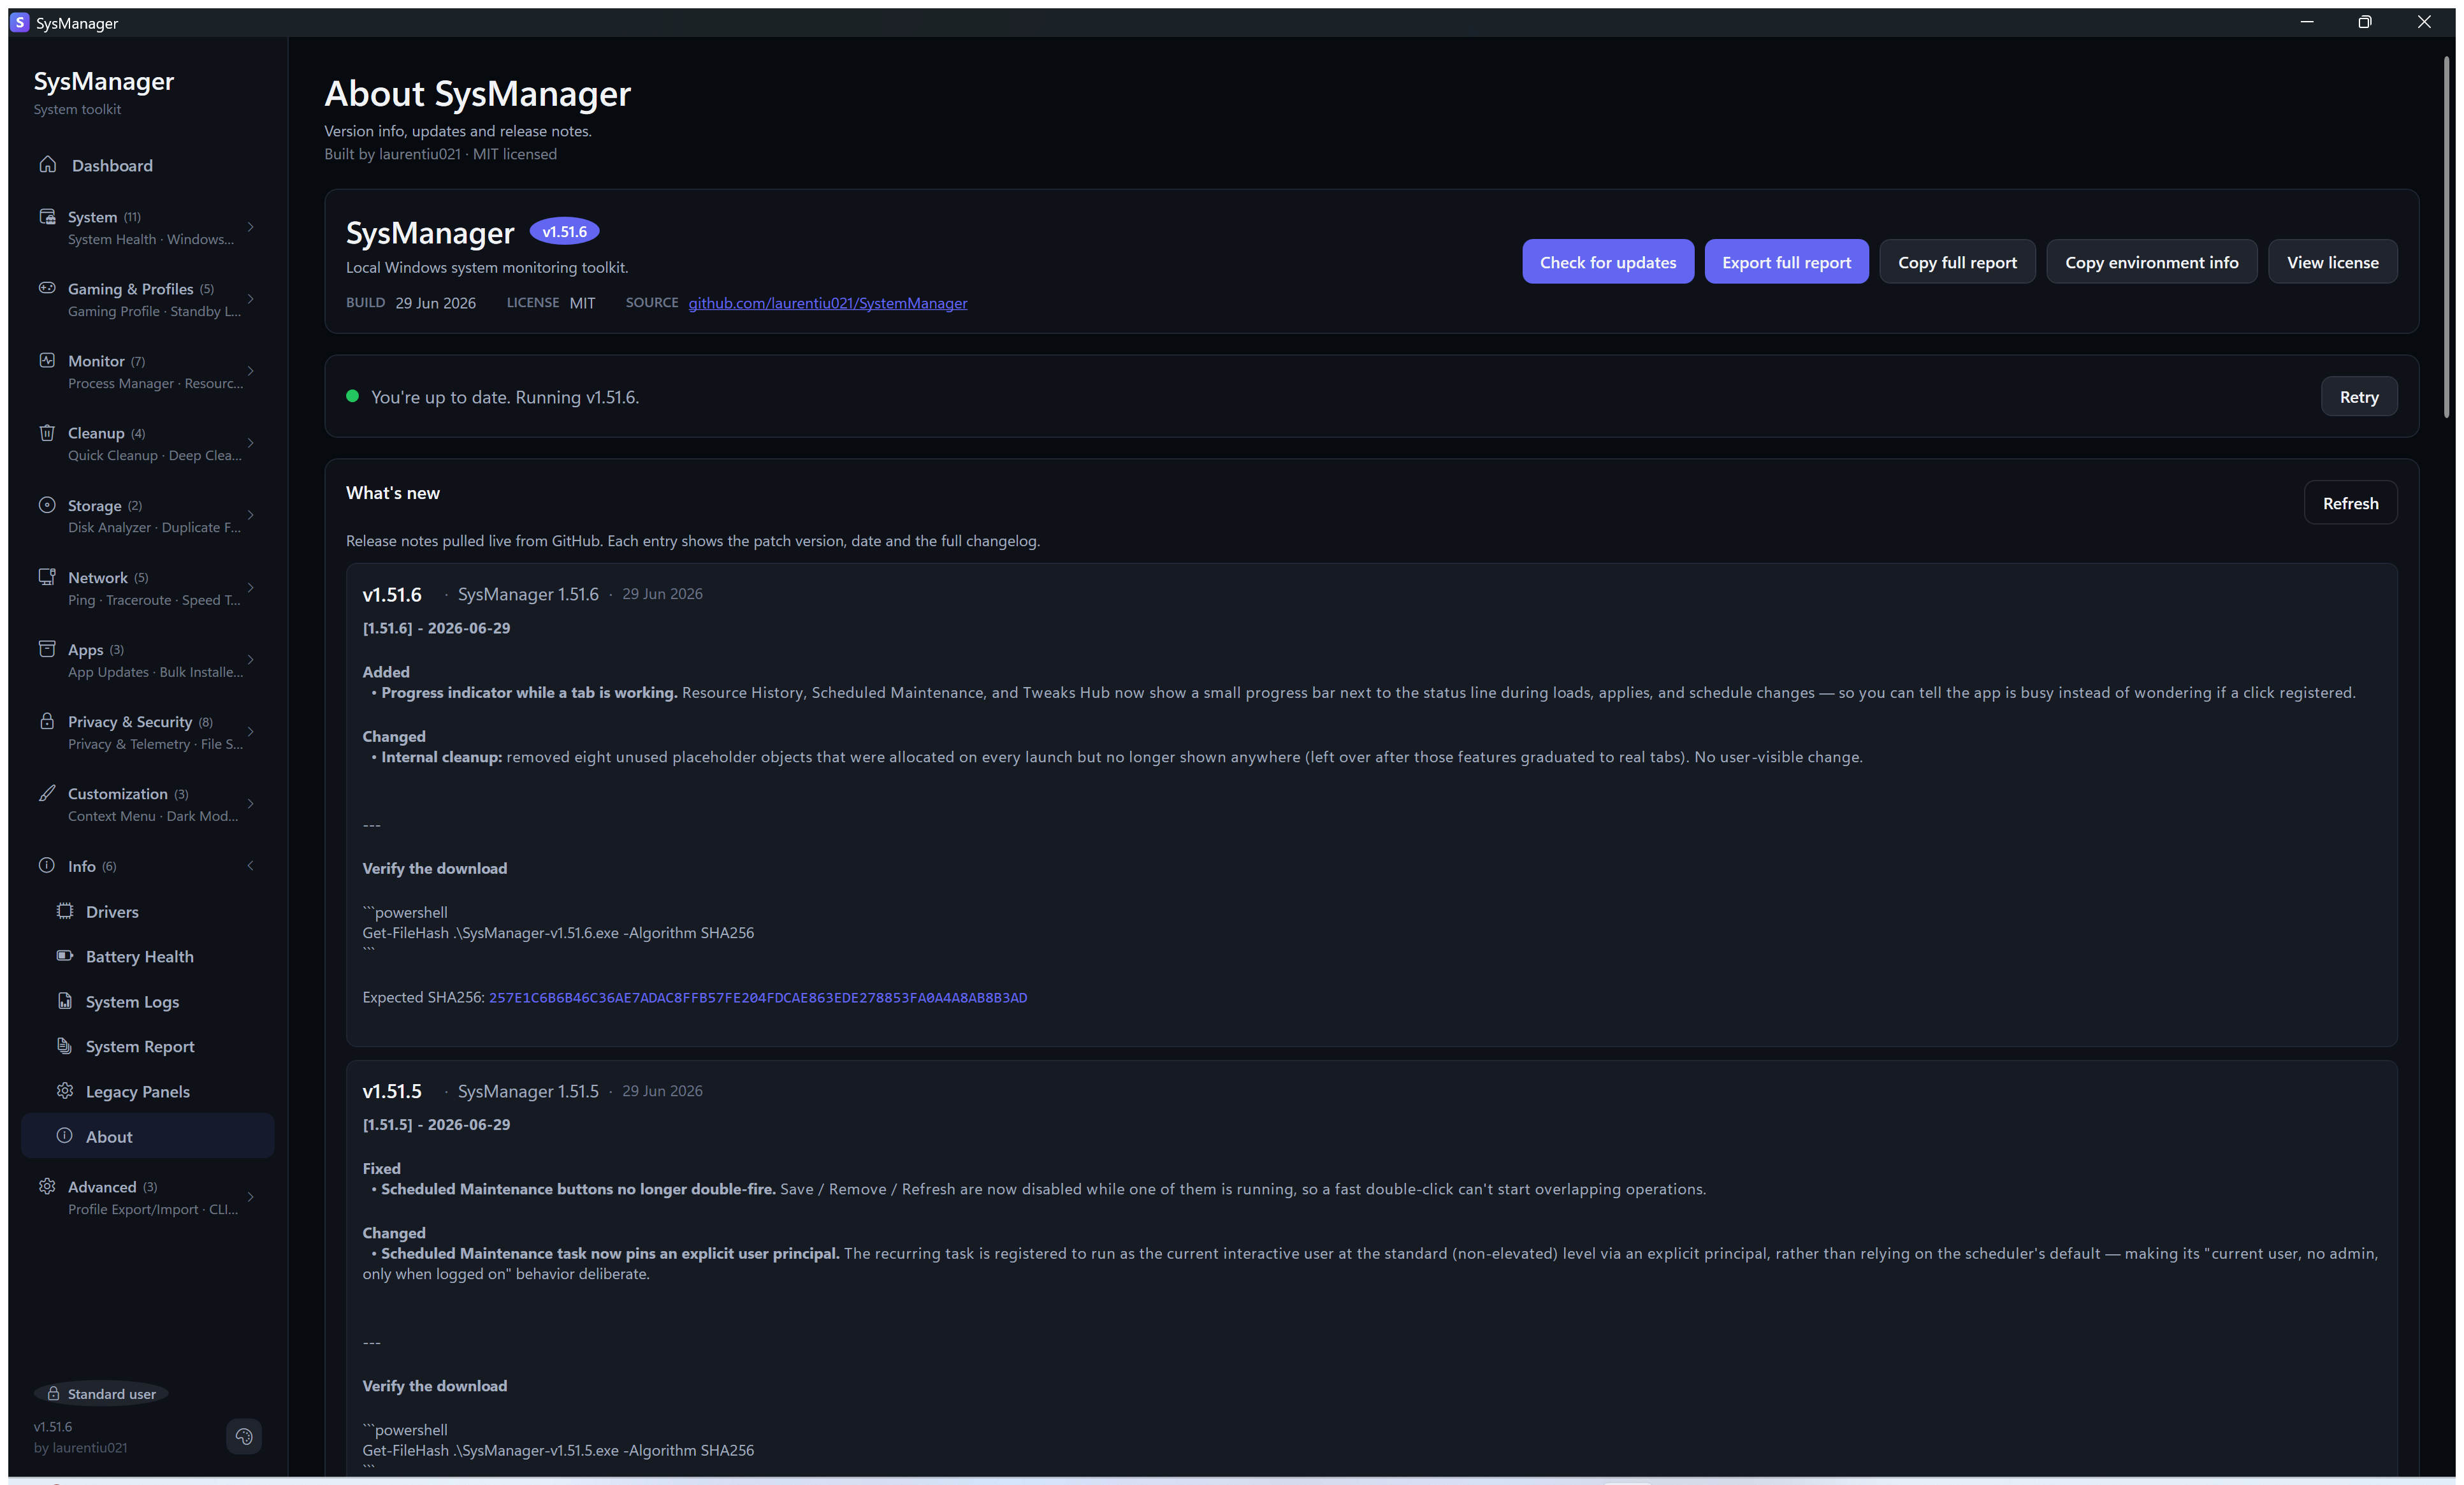Screen dimensions: 2464x1485
Task: Click the Monitor category icon
Action: coord(47,360)
